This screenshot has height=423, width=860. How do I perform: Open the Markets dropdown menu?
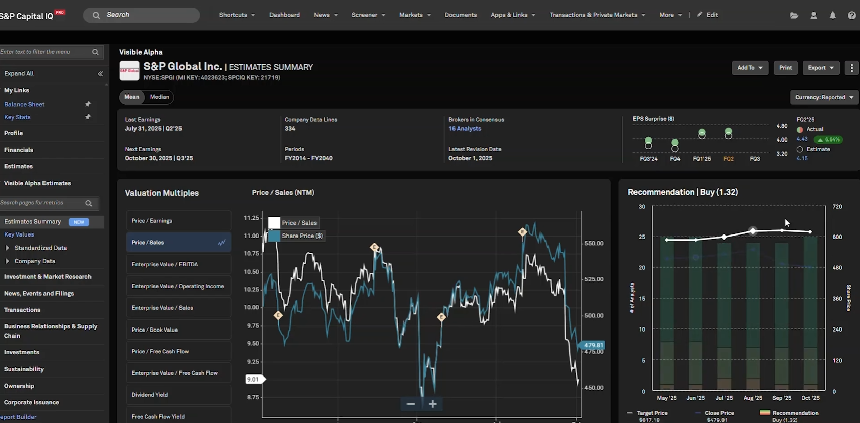click(415, 15)
